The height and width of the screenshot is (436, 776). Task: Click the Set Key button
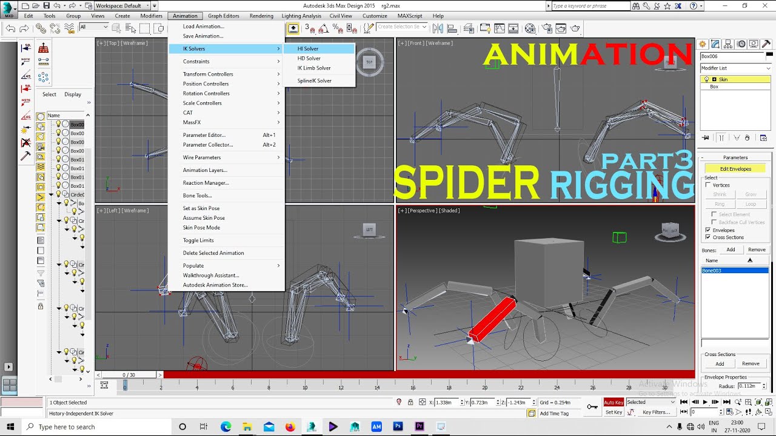[x=614, y=412]
